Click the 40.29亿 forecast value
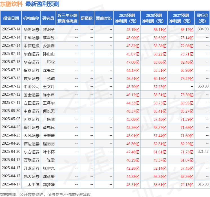 pyautogui.click(x=133, y=160)
